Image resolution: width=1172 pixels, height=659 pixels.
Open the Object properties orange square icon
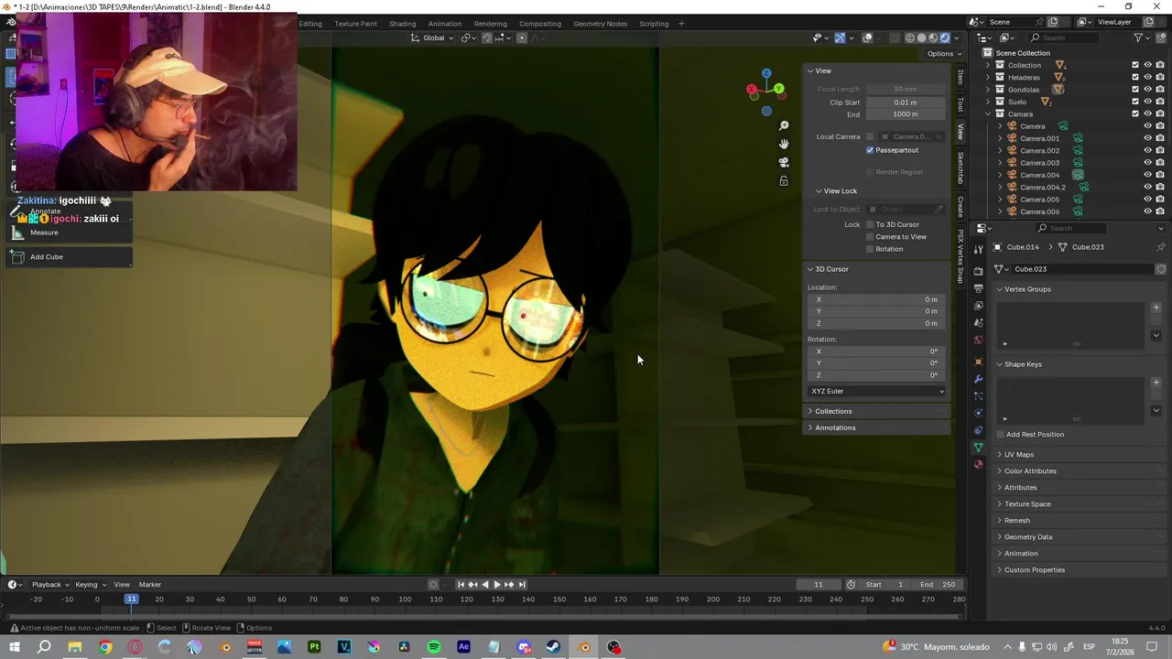(x=978, y=362)
